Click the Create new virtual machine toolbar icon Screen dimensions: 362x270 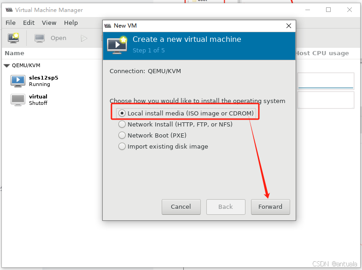[x=13, y=38]
